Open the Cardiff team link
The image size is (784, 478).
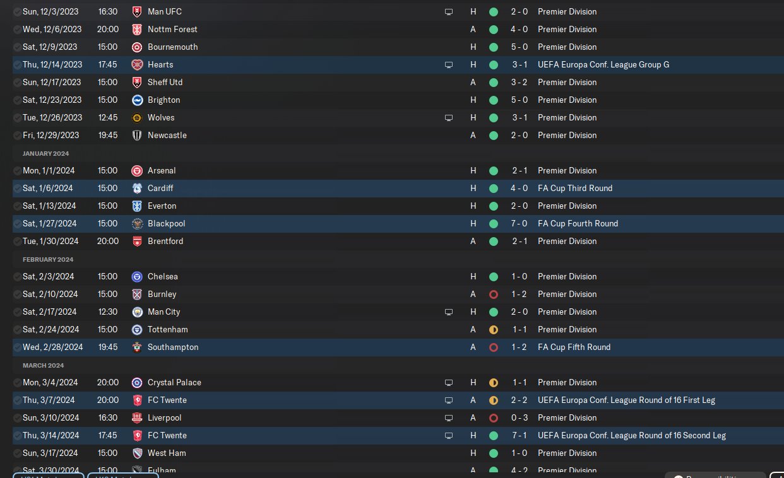tap(160, 188)
